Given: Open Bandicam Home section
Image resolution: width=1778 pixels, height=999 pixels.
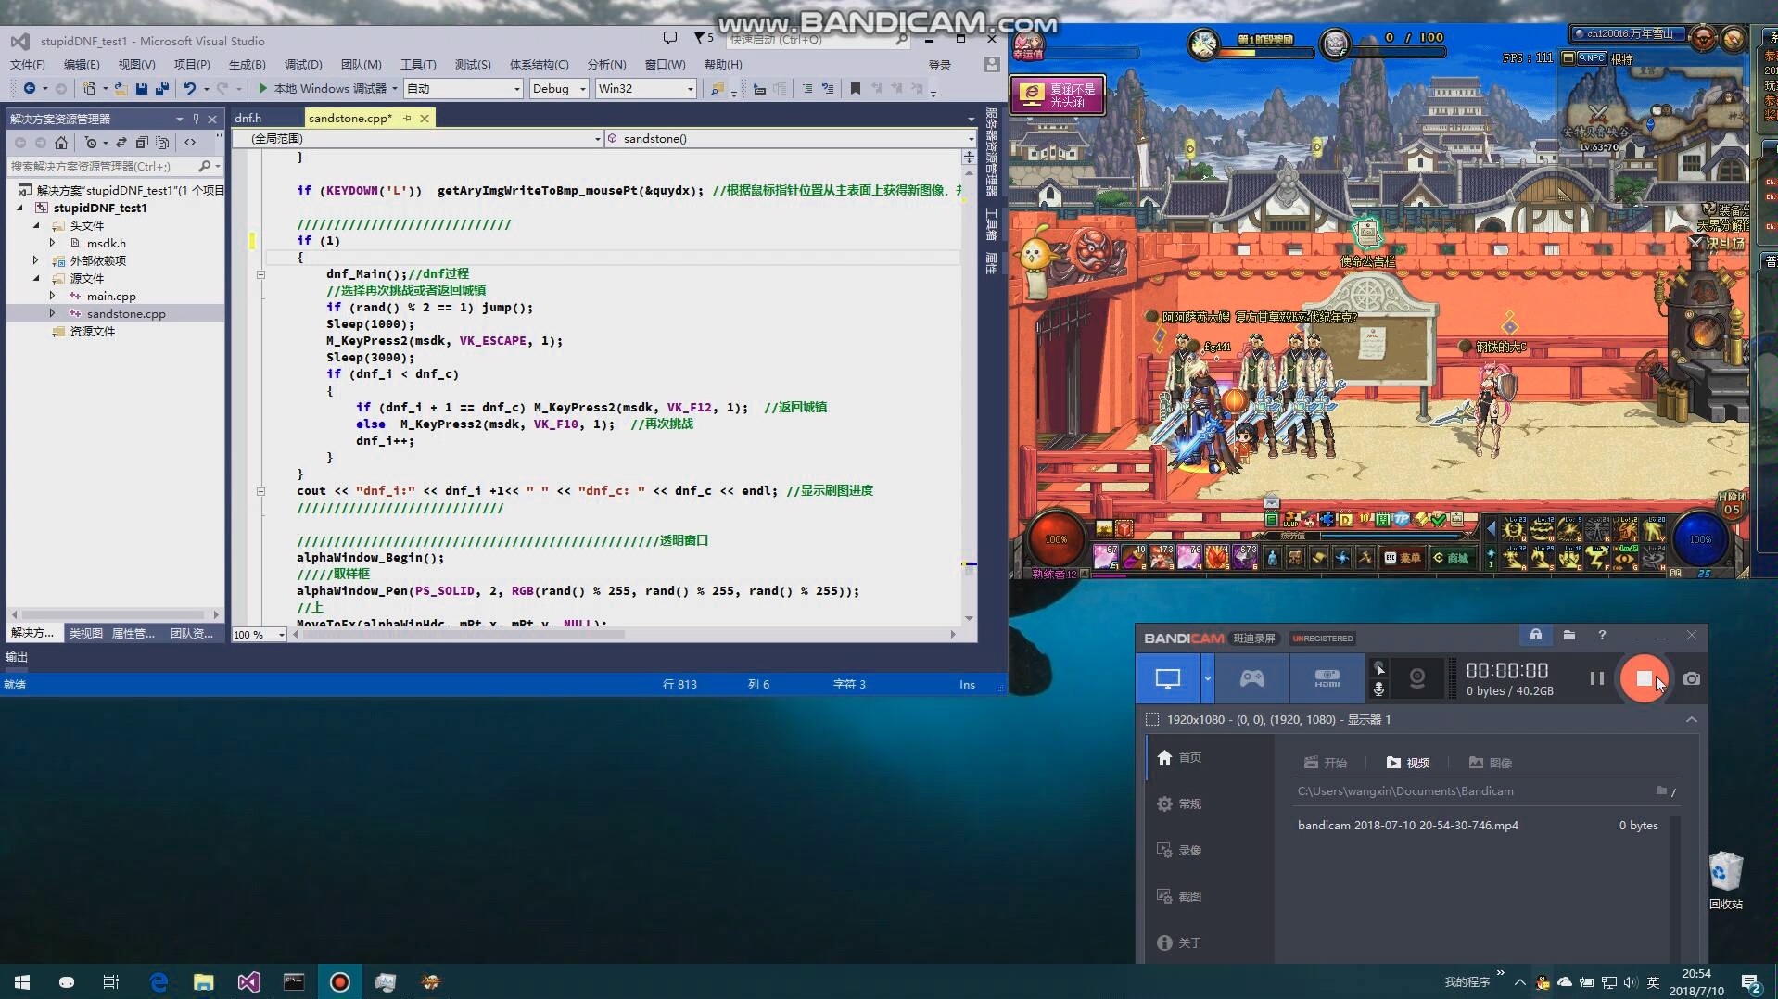Looking at the screenshot, I should tap(1181, 757).
